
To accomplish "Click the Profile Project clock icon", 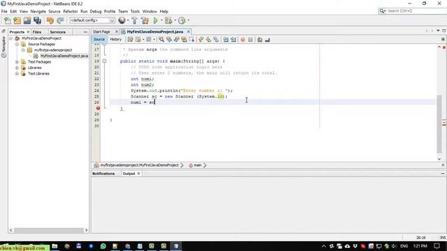I will (182, 20).
